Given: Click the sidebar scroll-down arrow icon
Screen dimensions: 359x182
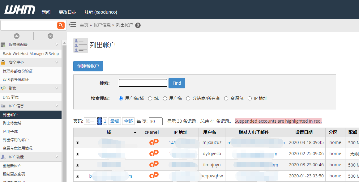Looking at the screenshot, I should (x=50, y=36).
